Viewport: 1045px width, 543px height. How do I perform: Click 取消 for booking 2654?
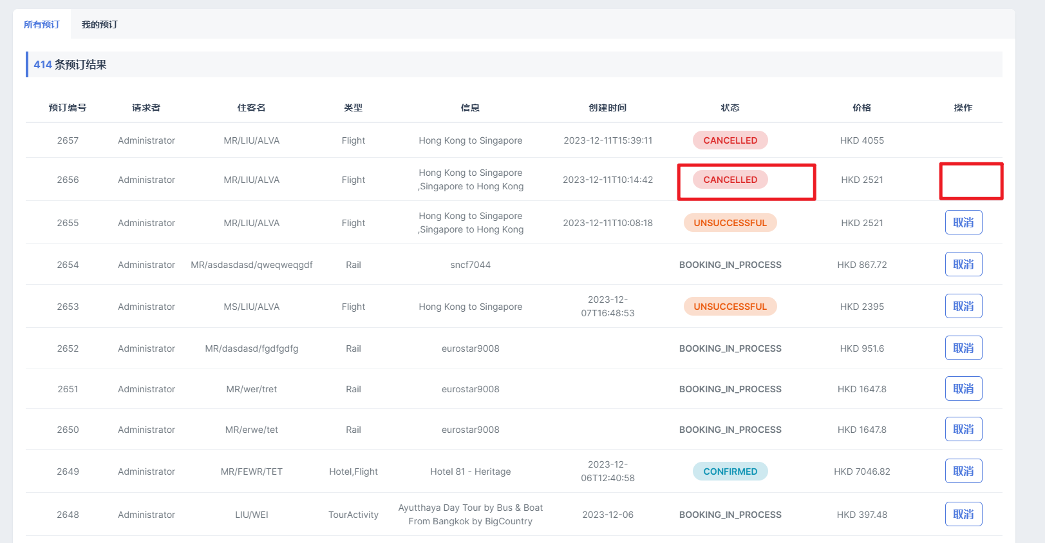[963, 264]
